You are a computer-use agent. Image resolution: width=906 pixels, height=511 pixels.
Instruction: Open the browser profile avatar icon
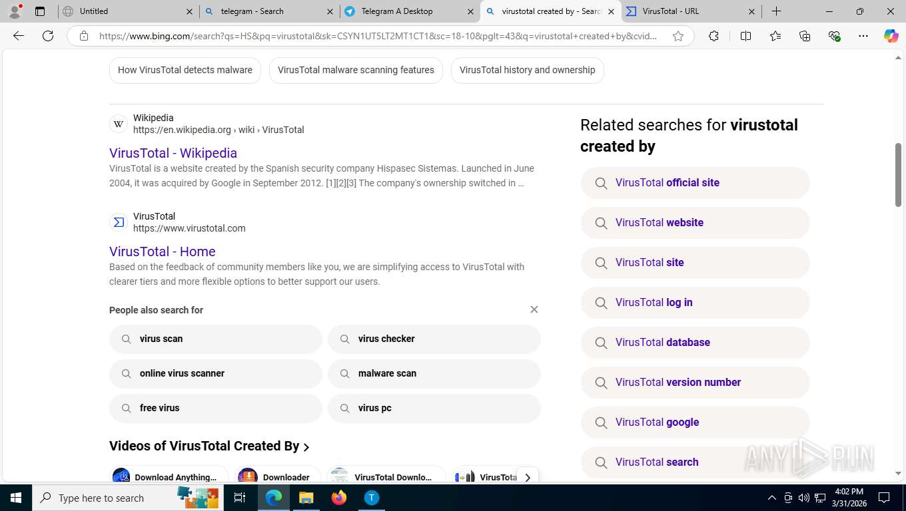click(x=15, y=11)
